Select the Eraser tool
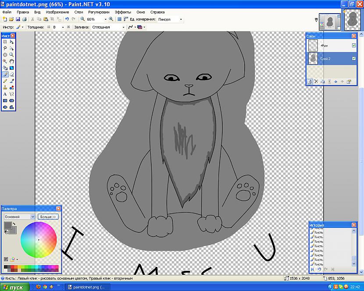The height and width of the screenshot is (291, 364). (x=11, y=74)
